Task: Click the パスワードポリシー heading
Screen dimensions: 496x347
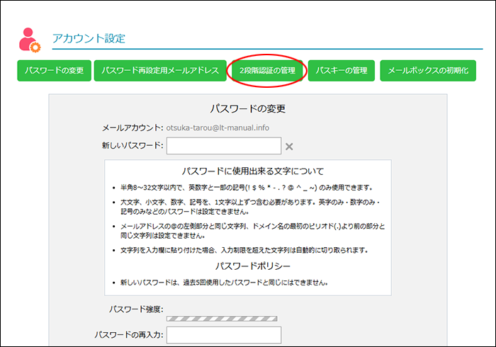Action: (x=247, y=268)
